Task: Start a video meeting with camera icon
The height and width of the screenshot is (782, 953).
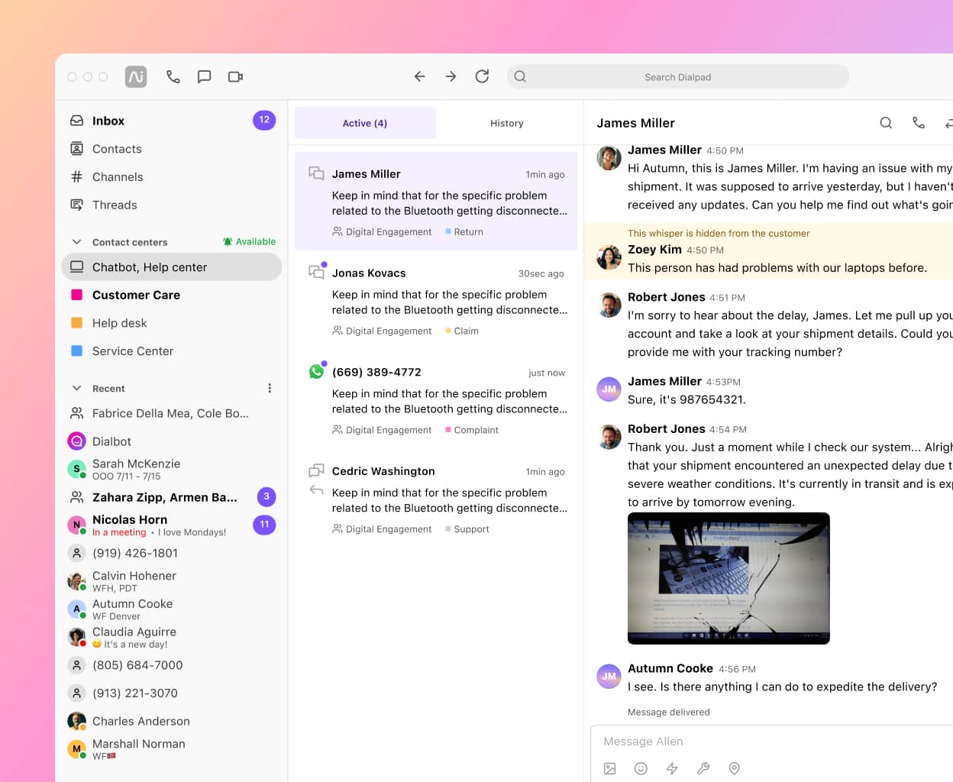Action: coord(235,76)
